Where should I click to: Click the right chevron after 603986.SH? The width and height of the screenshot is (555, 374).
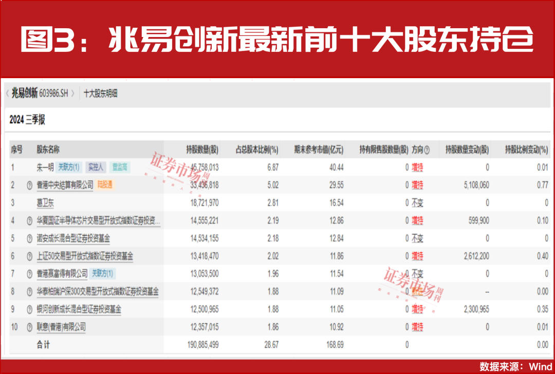72,94
